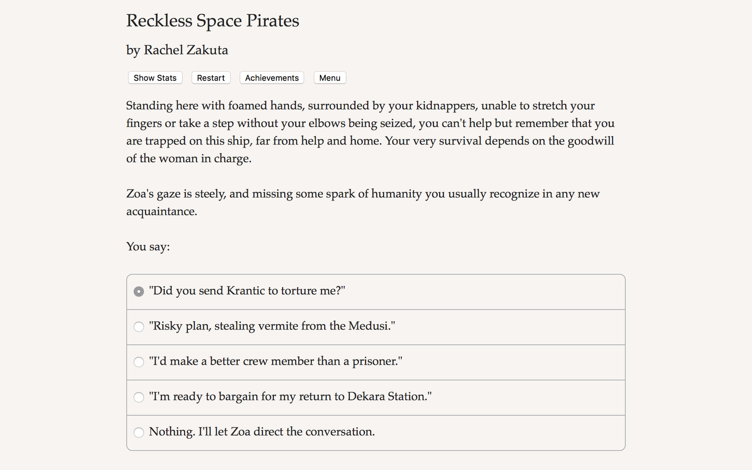Restart the game

coord(211,77)
